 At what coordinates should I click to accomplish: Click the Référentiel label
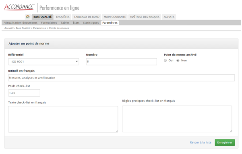coord(16,55)
